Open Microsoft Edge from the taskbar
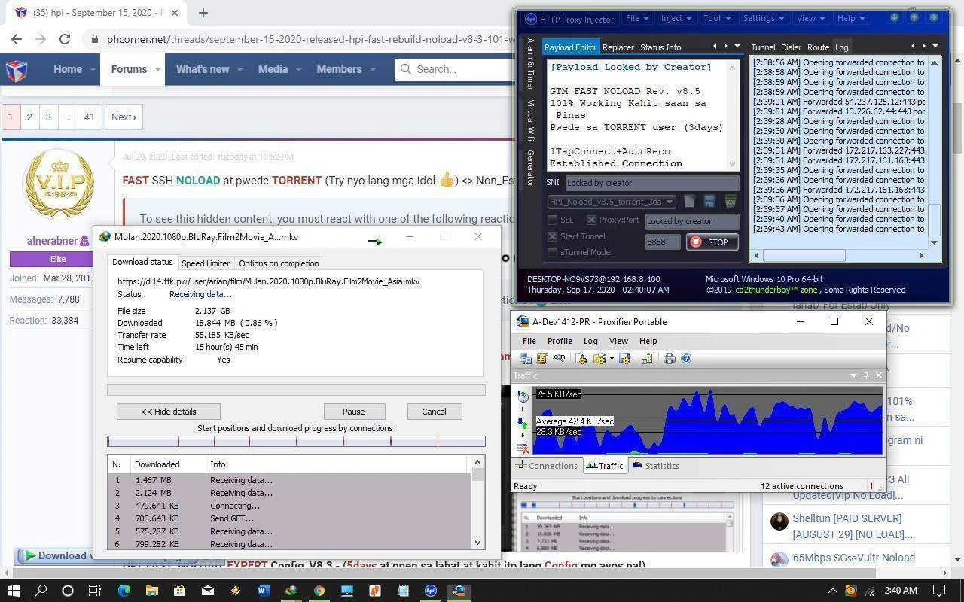This screenshot has height=602, width=964. click(124, 591)
